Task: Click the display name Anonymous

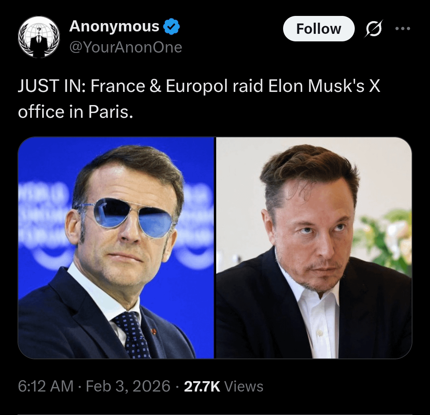Action: [x=114, y=26]
